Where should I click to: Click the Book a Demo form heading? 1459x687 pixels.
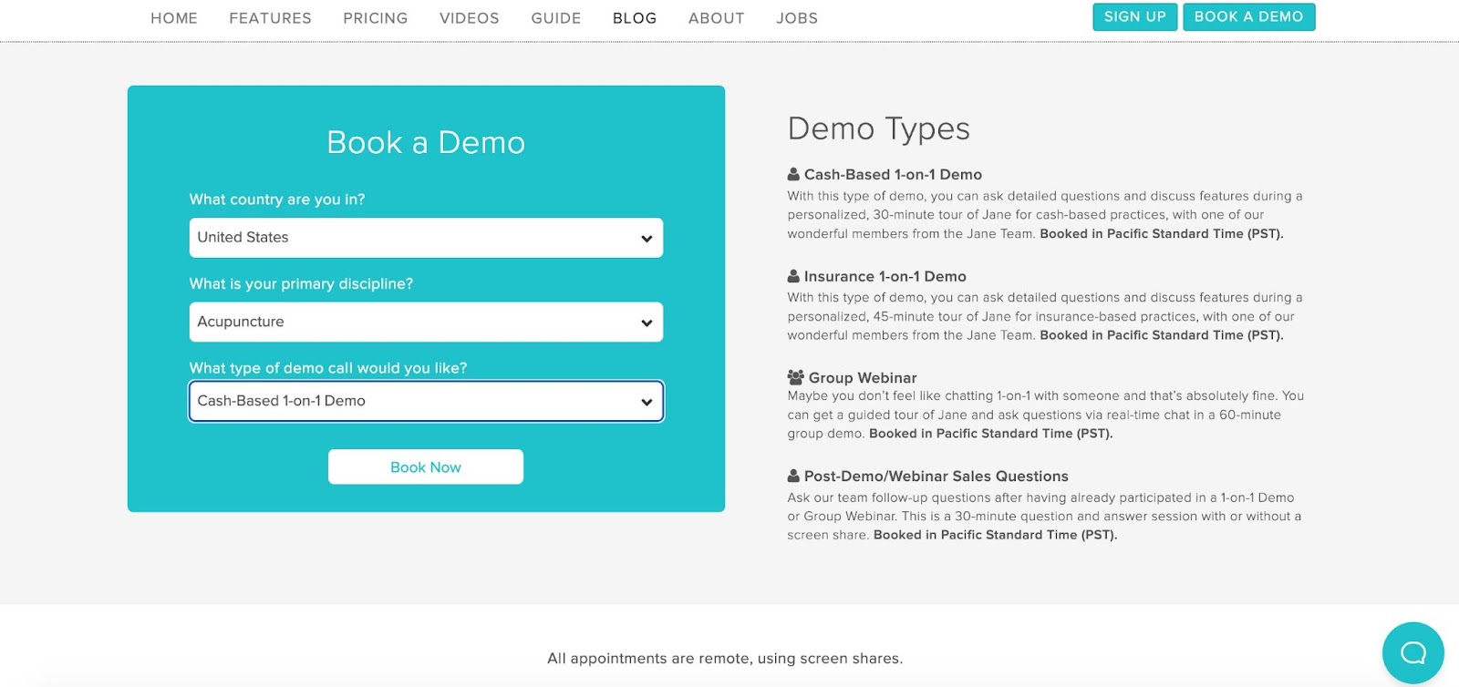pos(426,142)
